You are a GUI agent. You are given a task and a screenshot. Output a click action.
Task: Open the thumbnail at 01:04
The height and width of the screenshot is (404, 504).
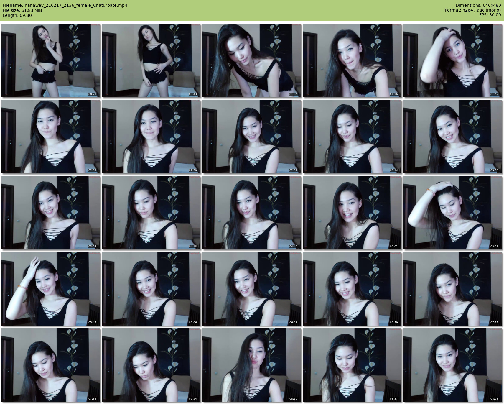pyautogui.click(x=251, y=60)
